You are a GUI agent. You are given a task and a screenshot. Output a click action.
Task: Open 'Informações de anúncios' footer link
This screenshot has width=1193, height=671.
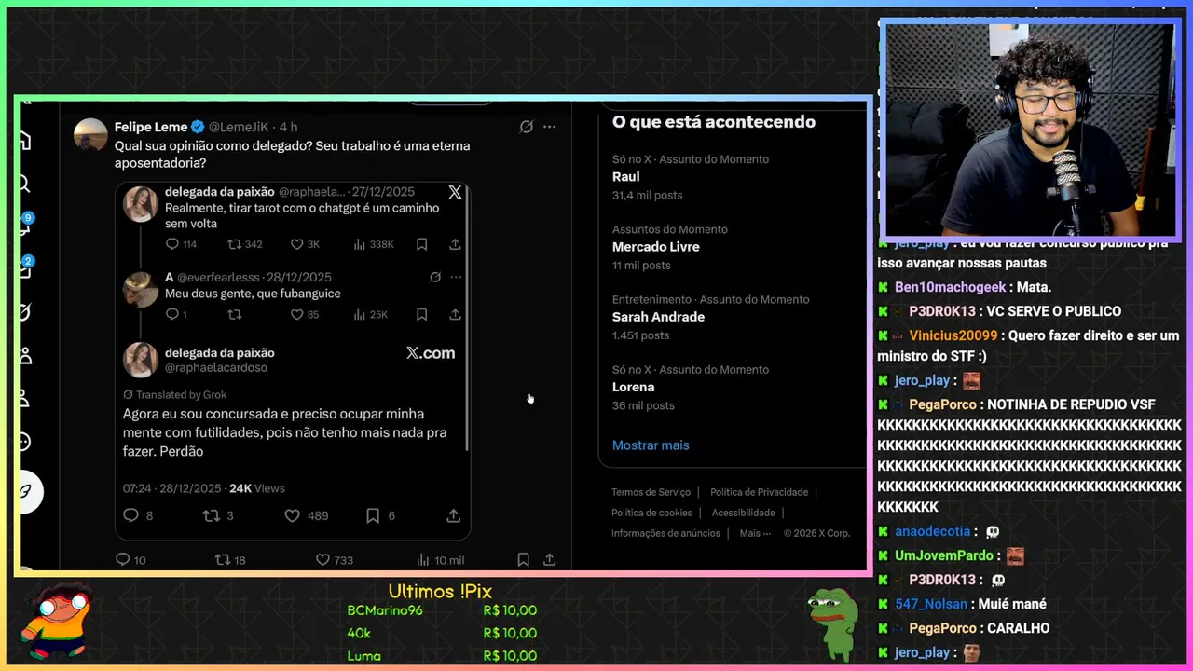point(665,533)
